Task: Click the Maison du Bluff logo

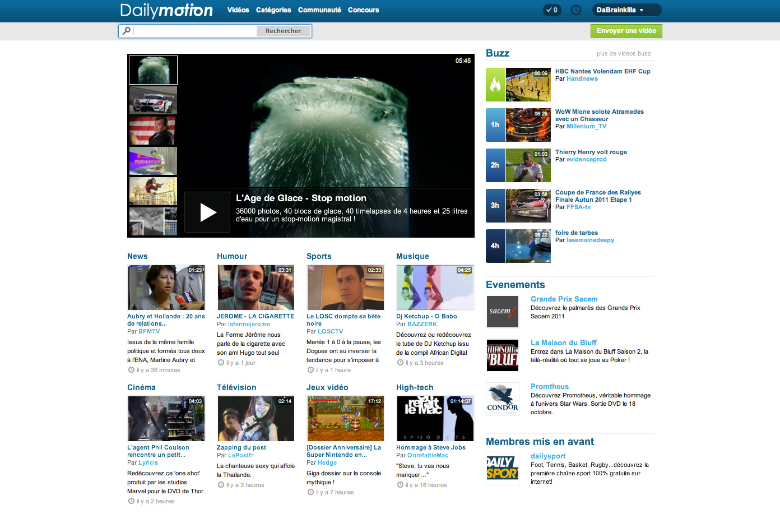Action: 503,355
